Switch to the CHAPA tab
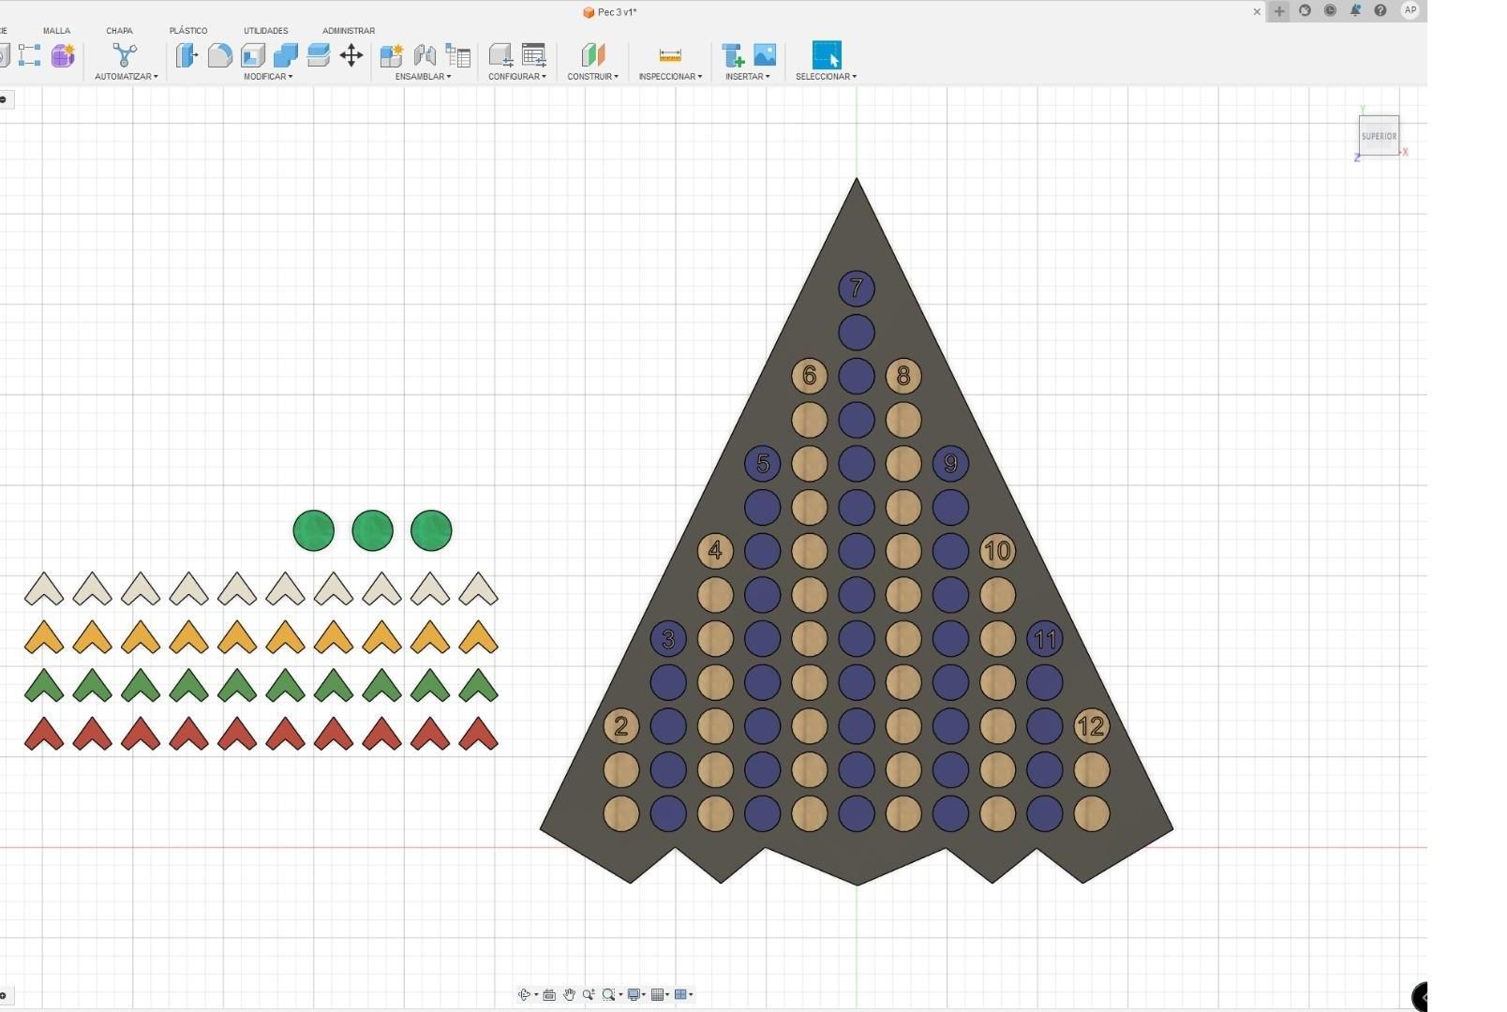 119,31
